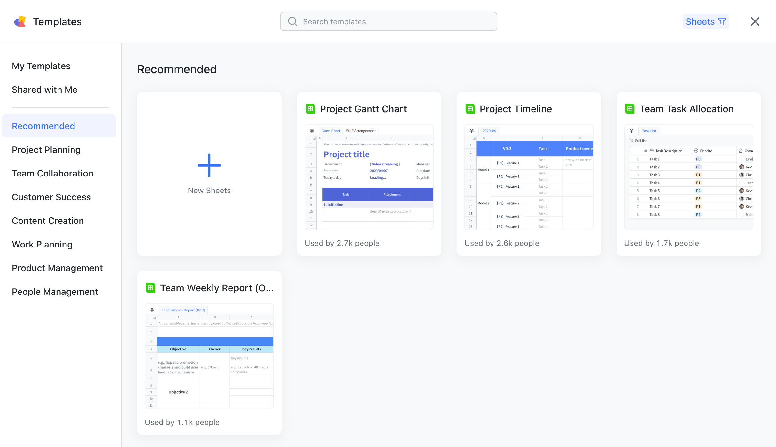Click the green sheet icon beside Team Weekly Report

150,287
